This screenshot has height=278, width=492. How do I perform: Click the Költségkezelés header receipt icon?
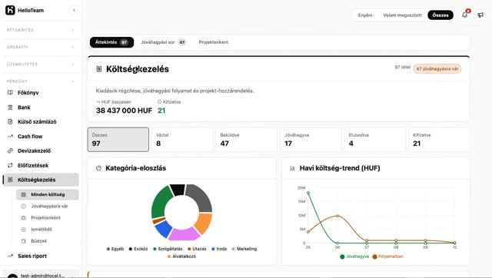pyautogui.click(x=99, y=69)
